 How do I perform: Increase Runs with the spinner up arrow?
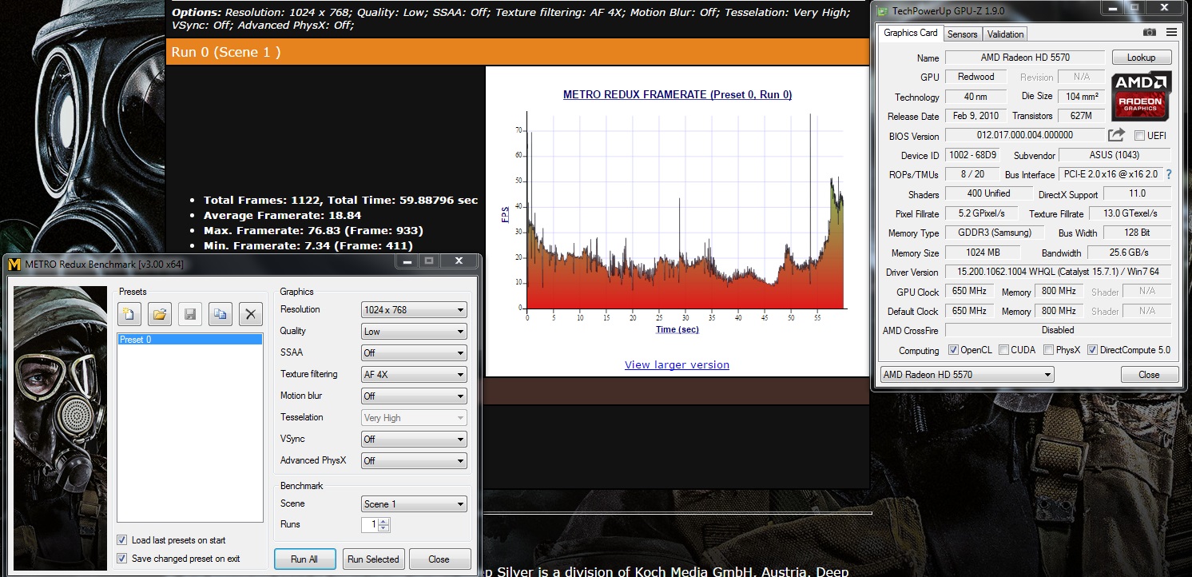tap(384, 522)
